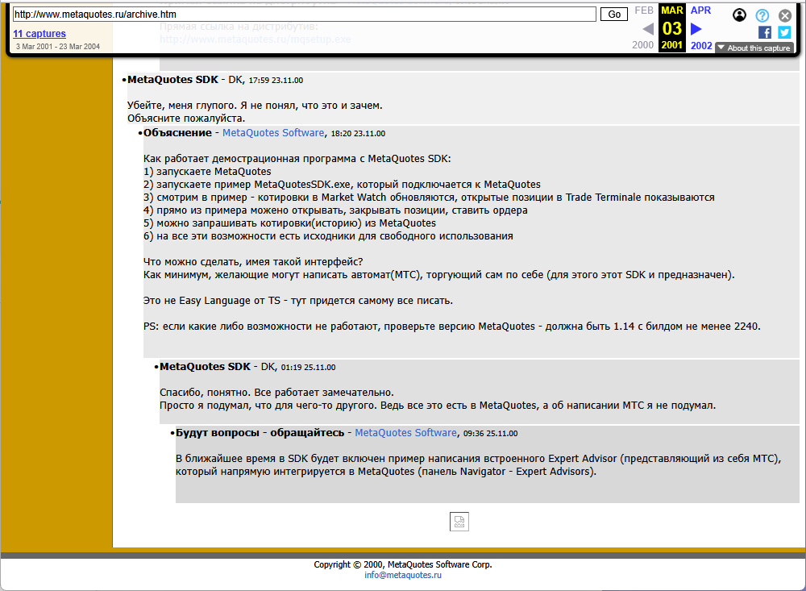The image size is (806, 591).
Task: Click the timestamp 18:20 23.11.00
Action: [358, 133]
